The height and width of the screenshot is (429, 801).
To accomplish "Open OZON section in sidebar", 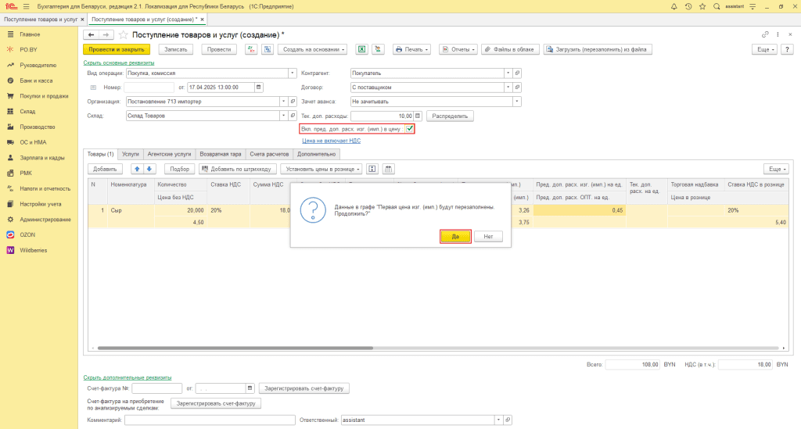I will pyautogui.click(x=27, y=234).
